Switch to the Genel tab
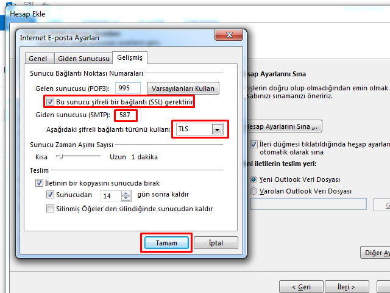390x293 pixels. (x=38, y=59)
